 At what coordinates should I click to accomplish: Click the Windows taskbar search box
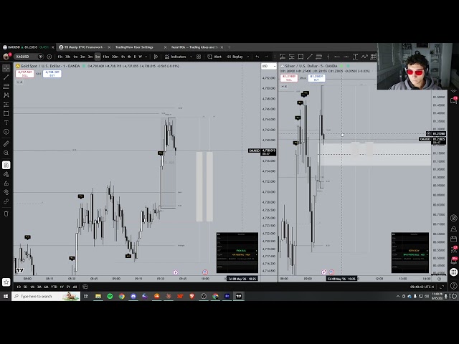pyautogui.click(x=46, y=296)
